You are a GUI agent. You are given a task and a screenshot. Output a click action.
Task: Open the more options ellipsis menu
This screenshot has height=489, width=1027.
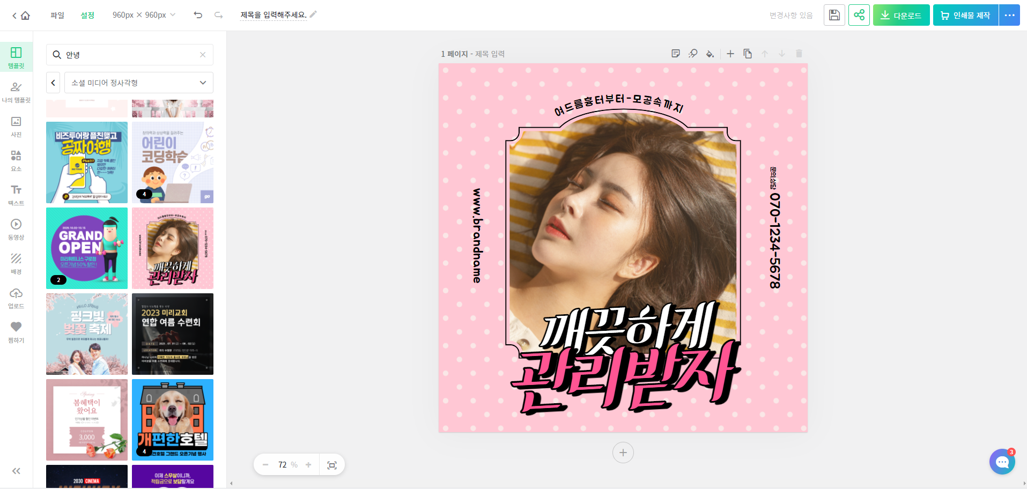1009,15
